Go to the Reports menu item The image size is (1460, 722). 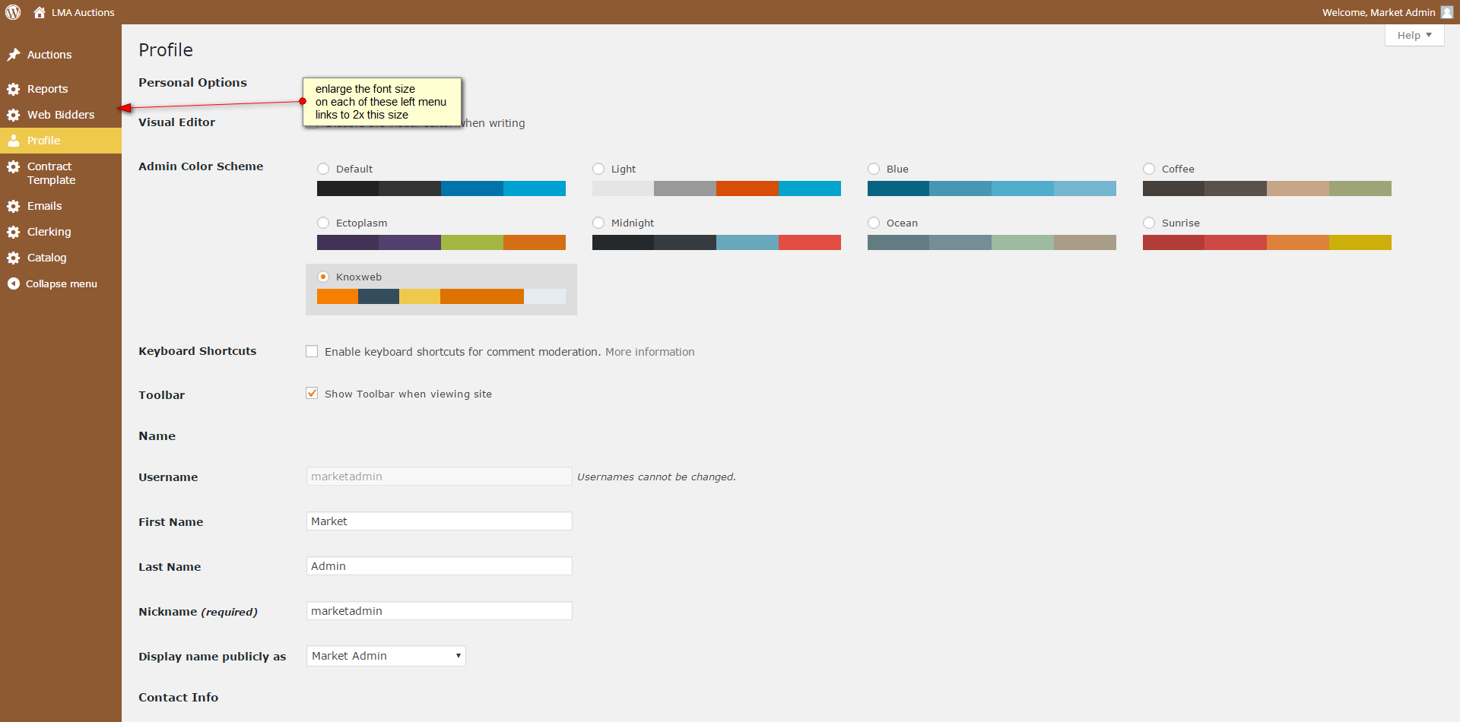[x=61, y=89]
